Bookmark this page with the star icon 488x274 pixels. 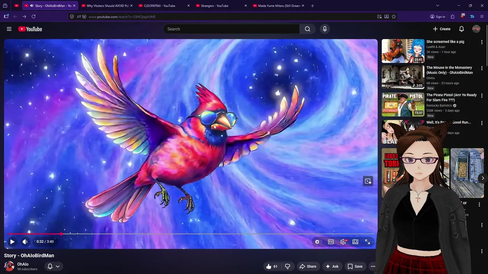tap(394, 16)
